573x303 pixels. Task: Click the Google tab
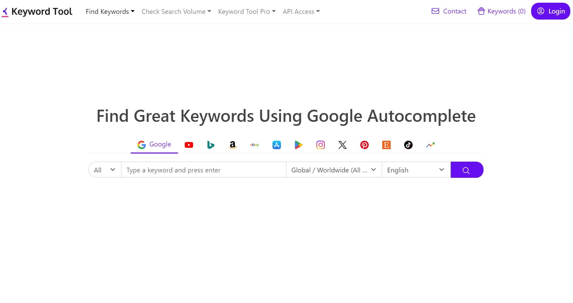click(x=154, y=145)
